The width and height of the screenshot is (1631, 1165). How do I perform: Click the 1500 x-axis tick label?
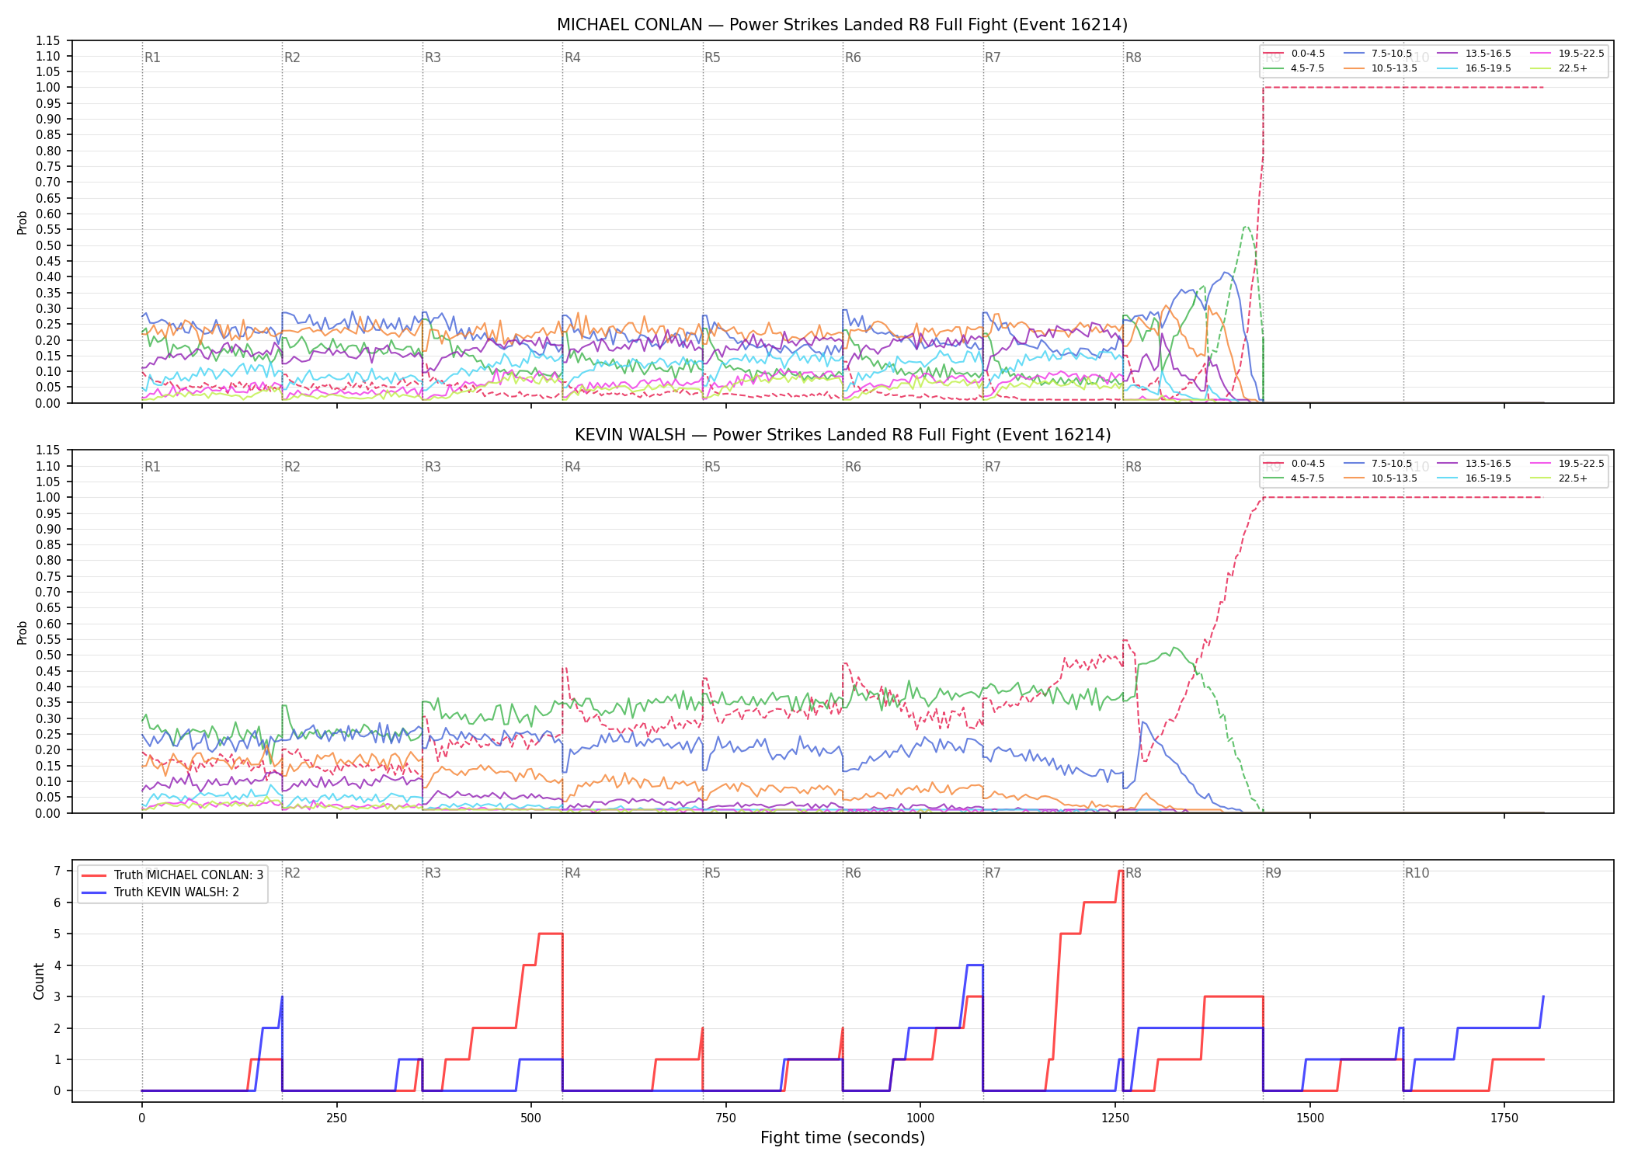click(x=1310, y=1118)
